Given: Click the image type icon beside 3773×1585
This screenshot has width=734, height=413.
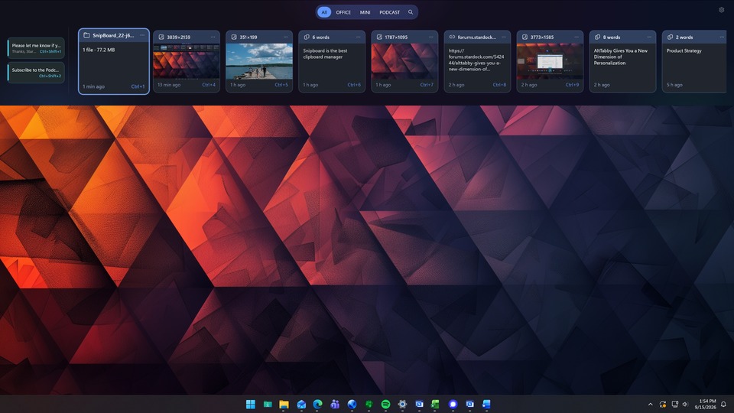Looking at the screenshot, I should click(x=525, y=37).
